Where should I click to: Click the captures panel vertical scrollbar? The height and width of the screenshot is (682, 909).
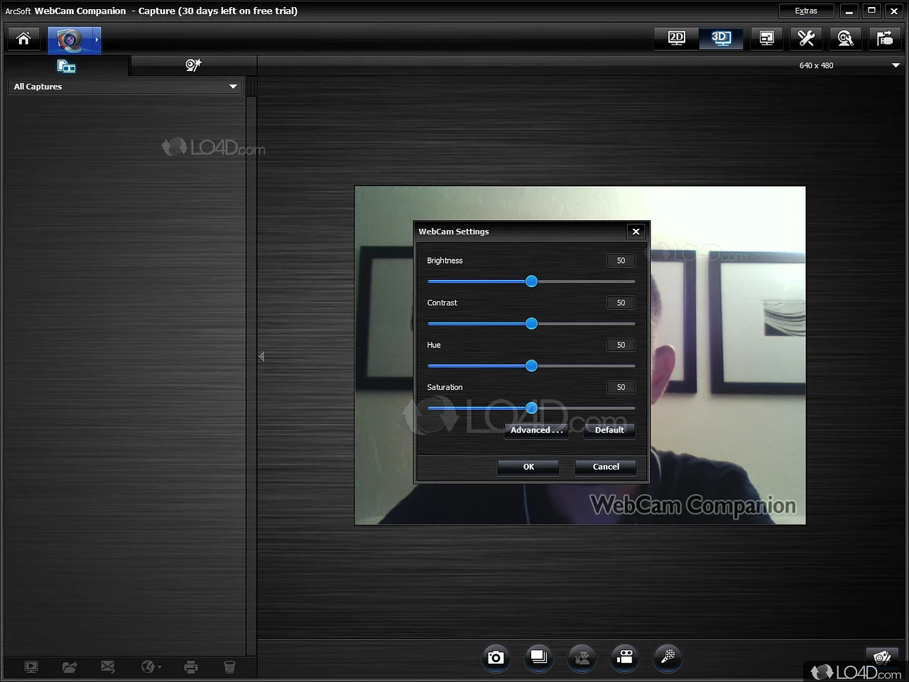[x=251, y=366]
